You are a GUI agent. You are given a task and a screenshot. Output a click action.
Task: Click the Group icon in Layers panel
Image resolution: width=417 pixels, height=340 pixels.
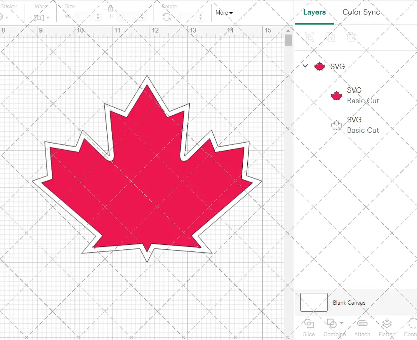pos(309,37)
